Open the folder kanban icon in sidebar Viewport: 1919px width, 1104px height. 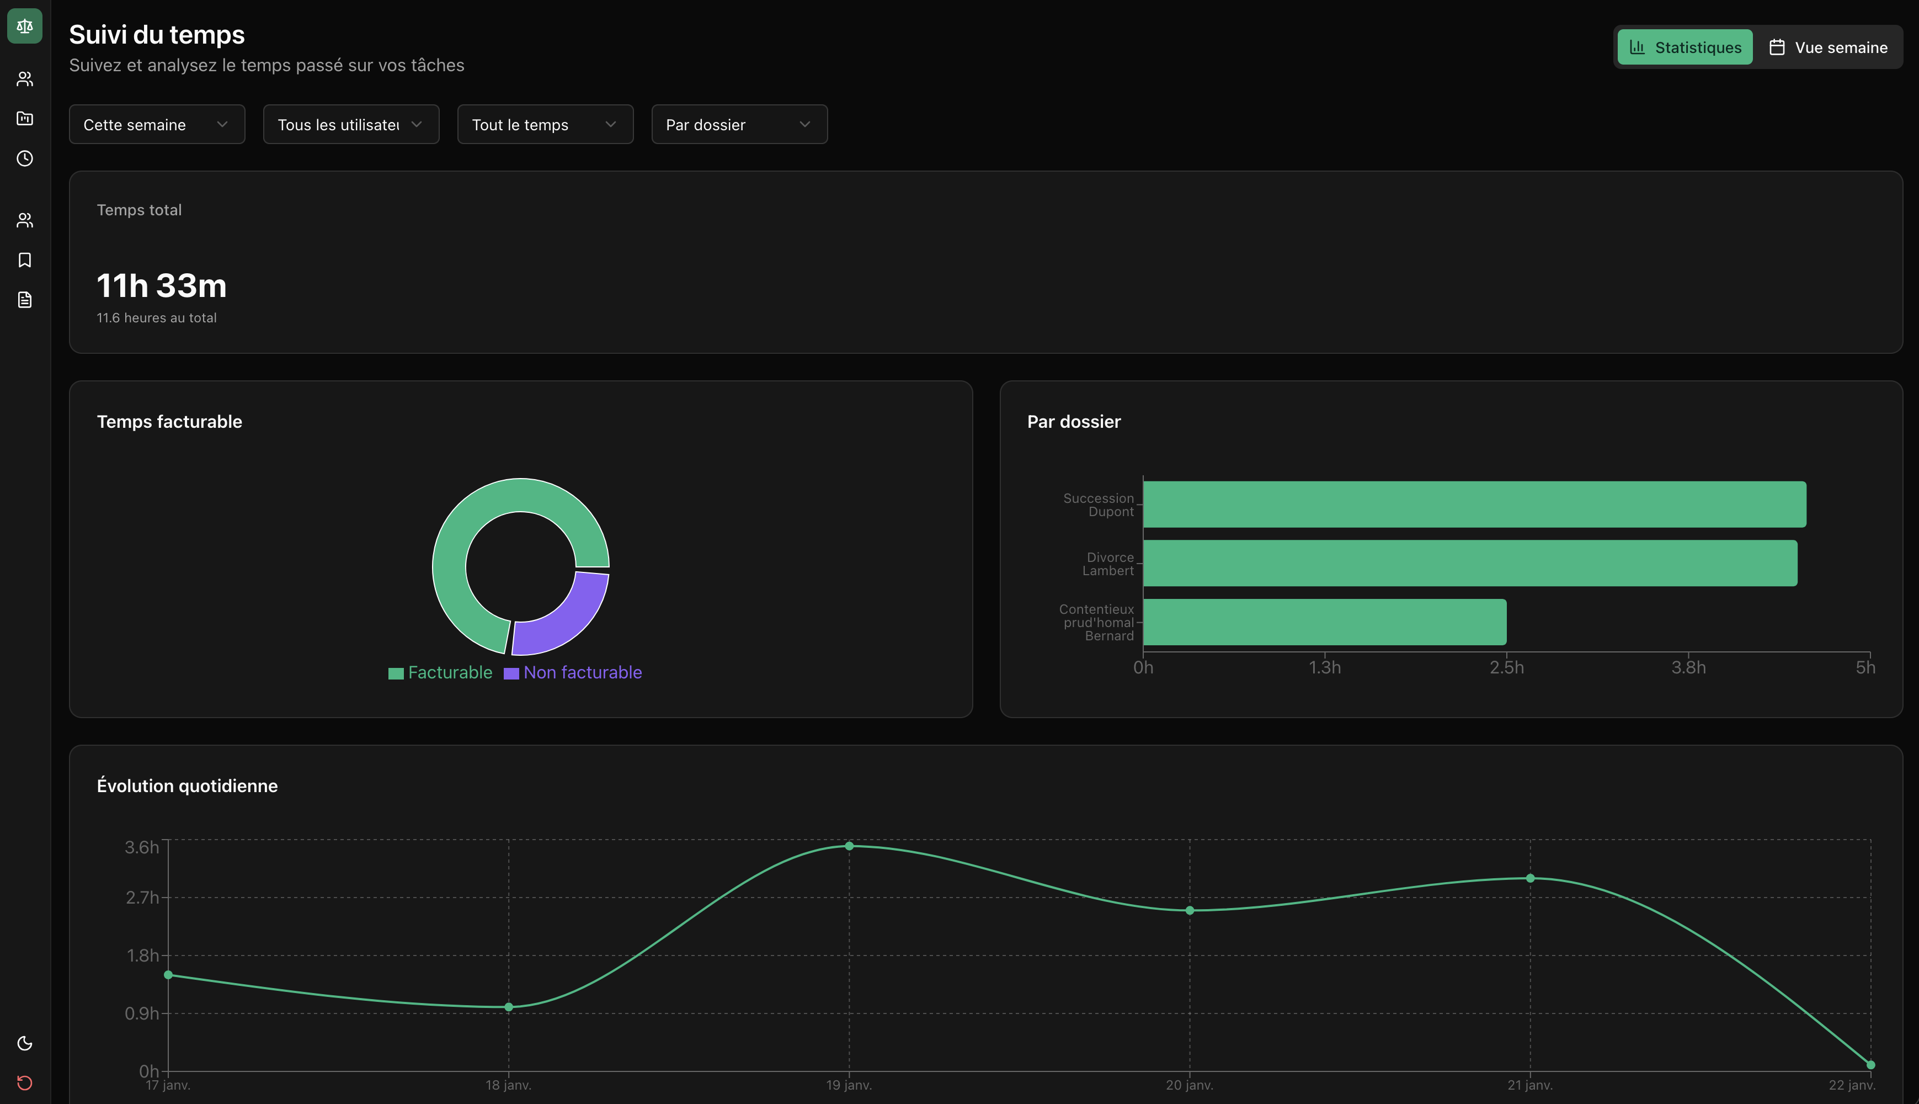(x=24, y=118)
